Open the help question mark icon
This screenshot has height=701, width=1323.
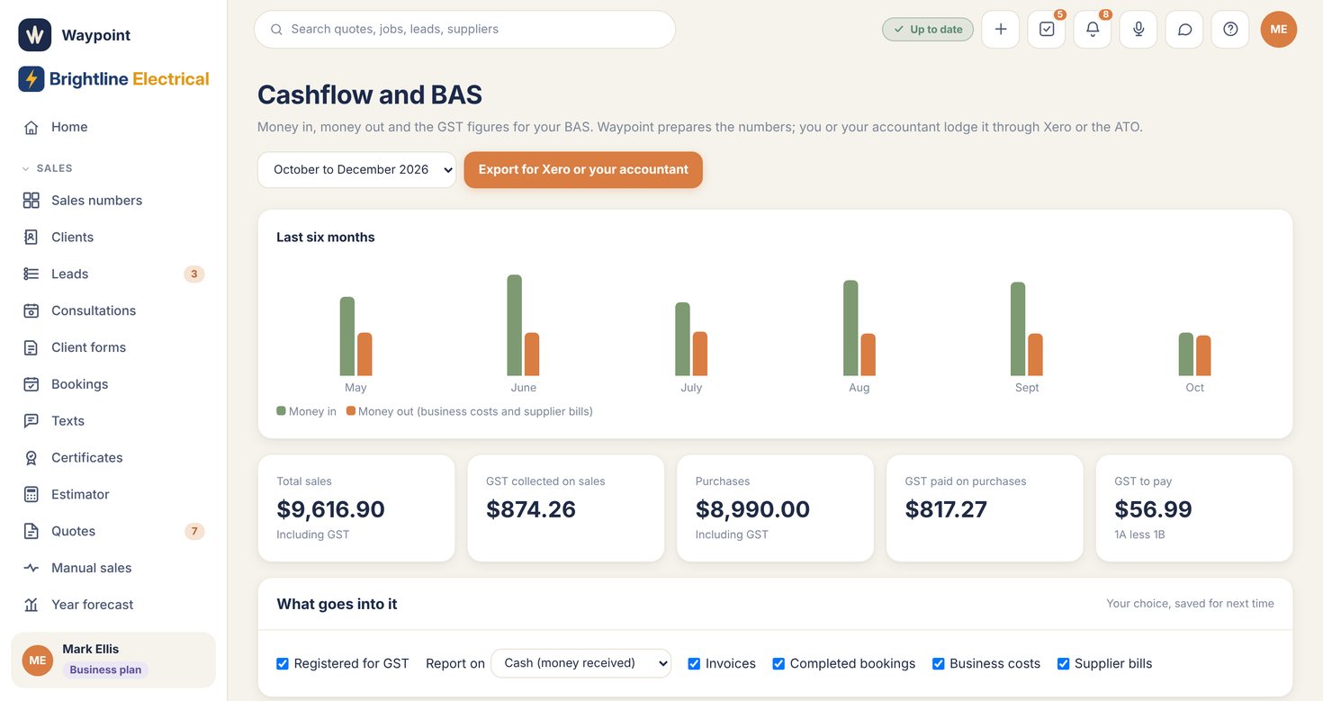pos(1230,29)
